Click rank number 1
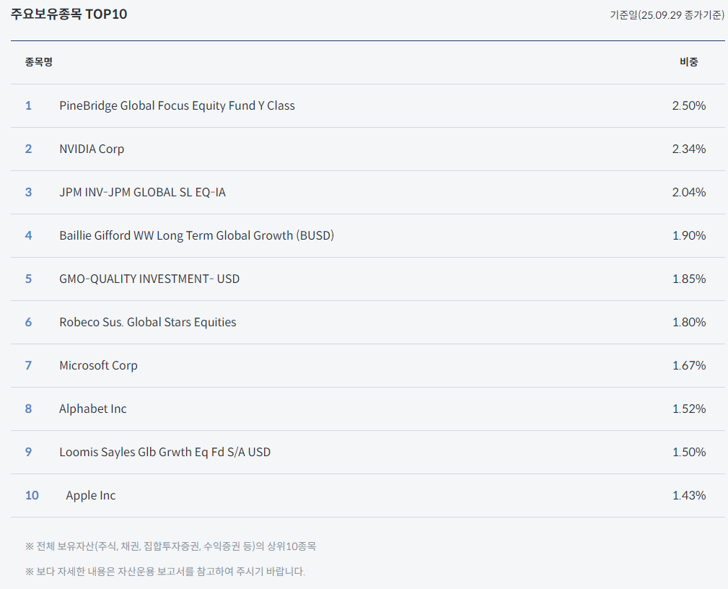 [28, 105]
